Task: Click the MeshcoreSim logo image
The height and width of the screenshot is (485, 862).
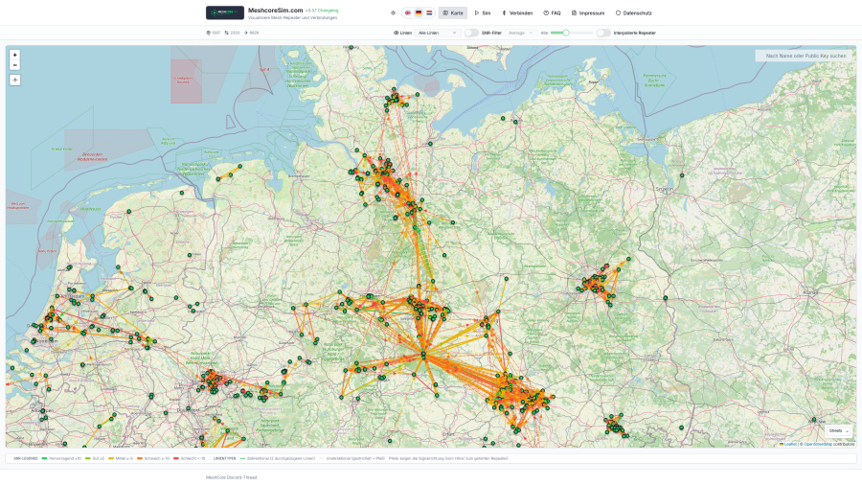Action: [x=224, y=12]
